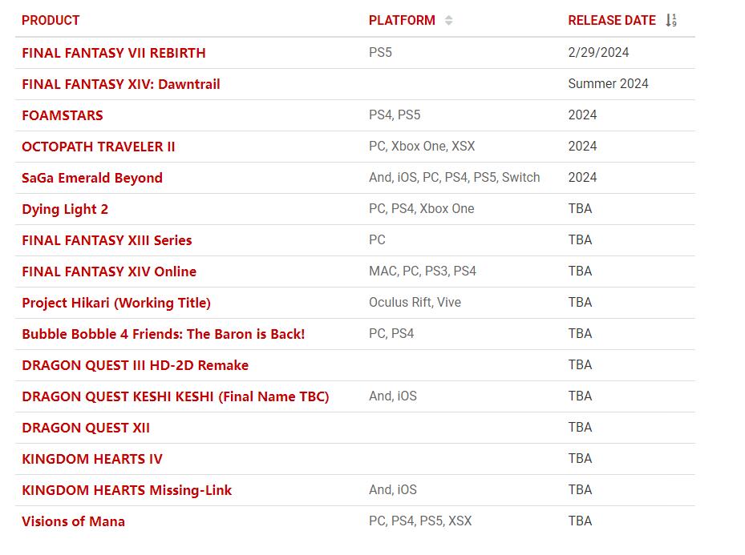Open Project Hikari (Working Title)

click(x=116, y=303)
